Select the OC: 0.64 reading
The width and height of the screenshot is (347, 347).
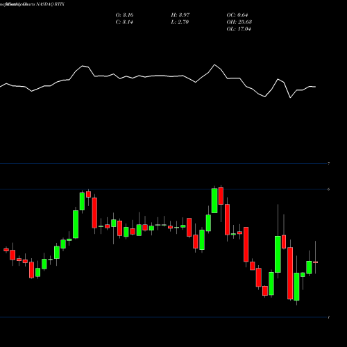[237, 15]
